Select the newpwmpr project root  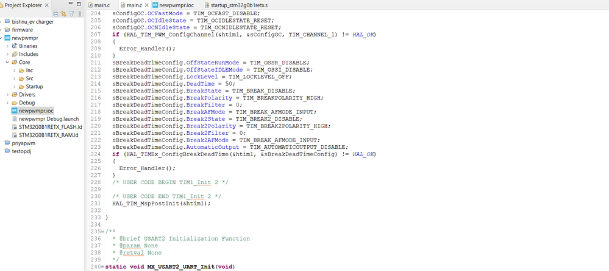click(x=24, y=38)
